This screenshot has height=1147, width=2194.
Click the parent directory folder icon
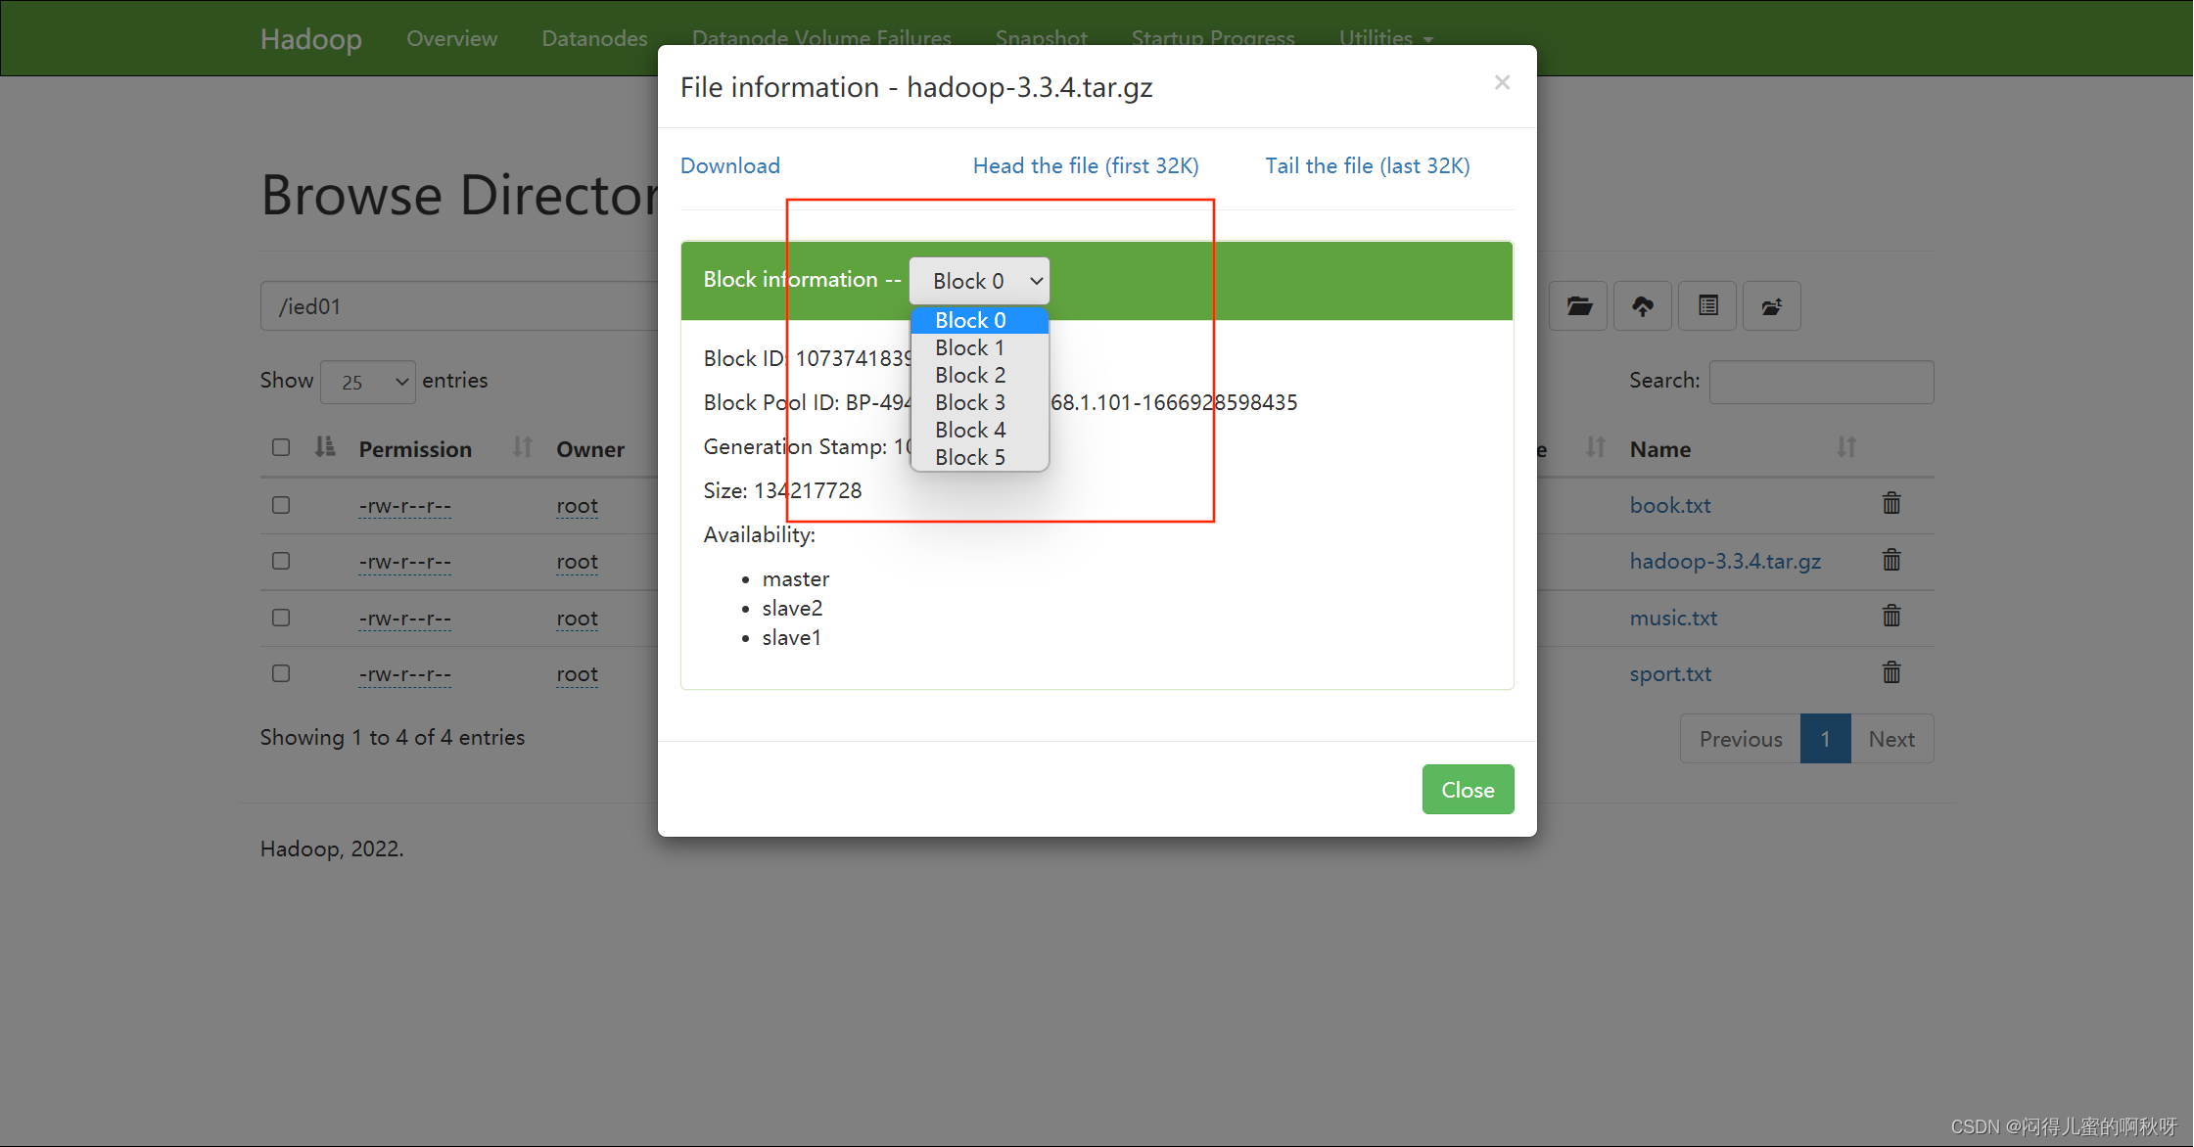(x=1771, y=306)
